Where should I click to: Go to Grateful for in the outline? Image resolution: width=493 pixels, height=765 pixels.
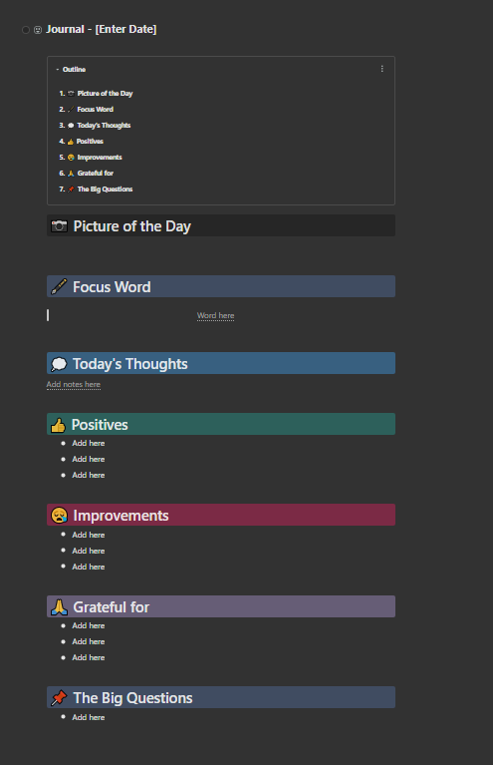coord(95,174)
